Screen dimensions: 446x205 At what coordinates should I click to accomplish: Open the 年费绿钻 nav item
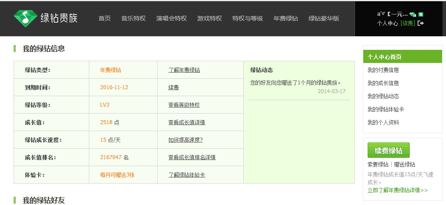[286, 18]
